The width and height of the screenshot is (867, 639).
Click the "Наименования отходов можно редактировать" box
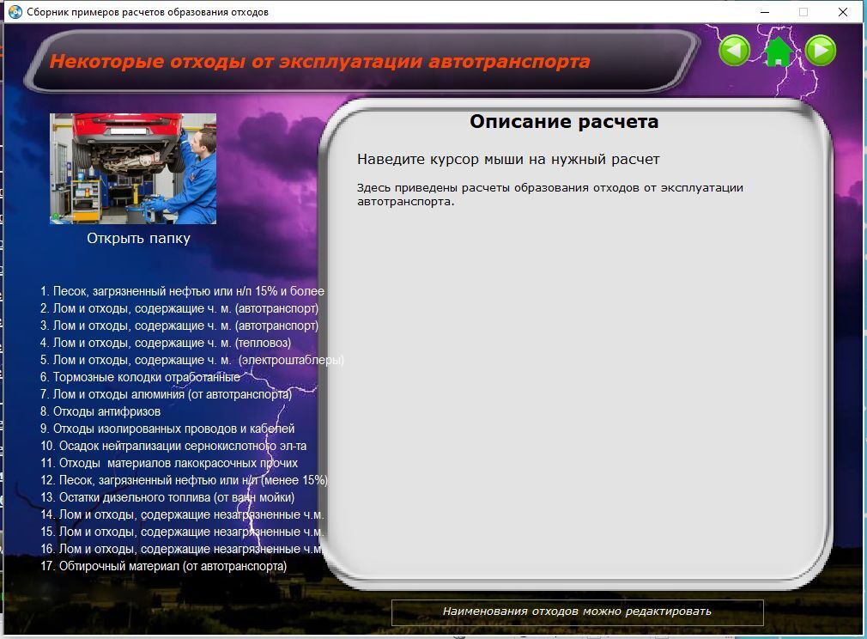coord(577,612)
